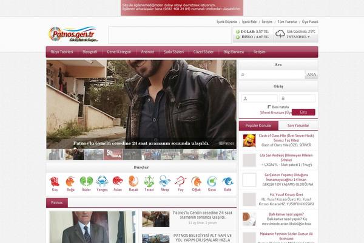Open the Şarkı Sözleri menu

[174, 52]
